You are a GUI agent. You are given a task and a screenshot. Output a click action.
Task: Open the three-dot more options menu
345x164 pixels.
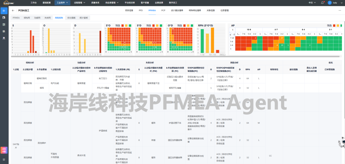pyautogui.click(x=340, y=10)
